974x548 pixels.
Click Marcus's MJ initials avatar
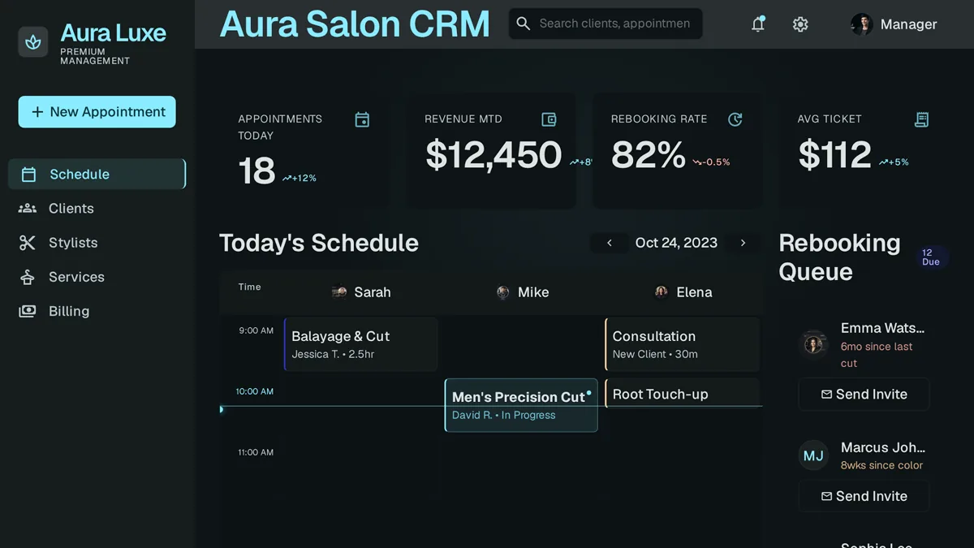pos(813,455)
